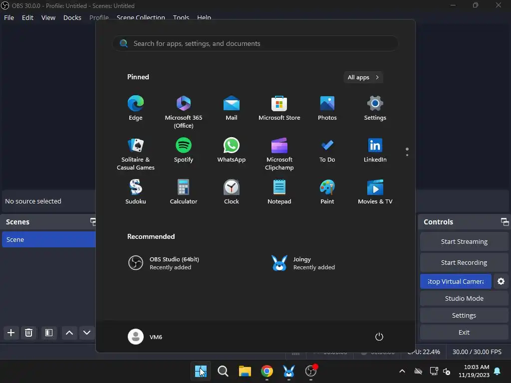The width and height of the screenshot is (511, 383).
Task: Expand All apps list
Action: click(x=363, y=77)
